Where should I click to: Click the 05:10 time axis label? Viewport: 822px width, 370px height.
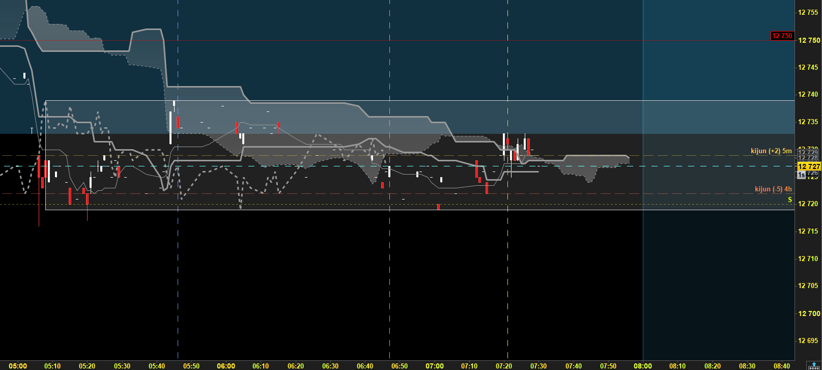(52, 366)
